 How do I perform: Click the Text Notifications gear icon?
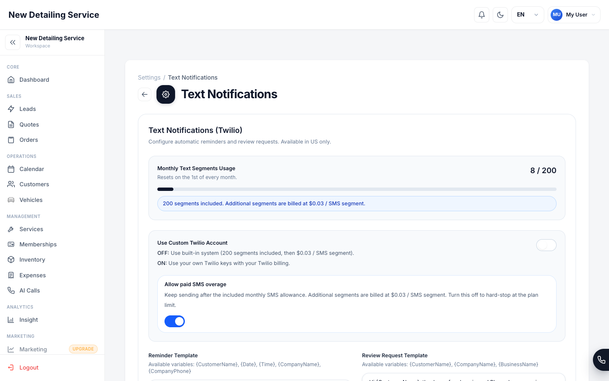166,94
